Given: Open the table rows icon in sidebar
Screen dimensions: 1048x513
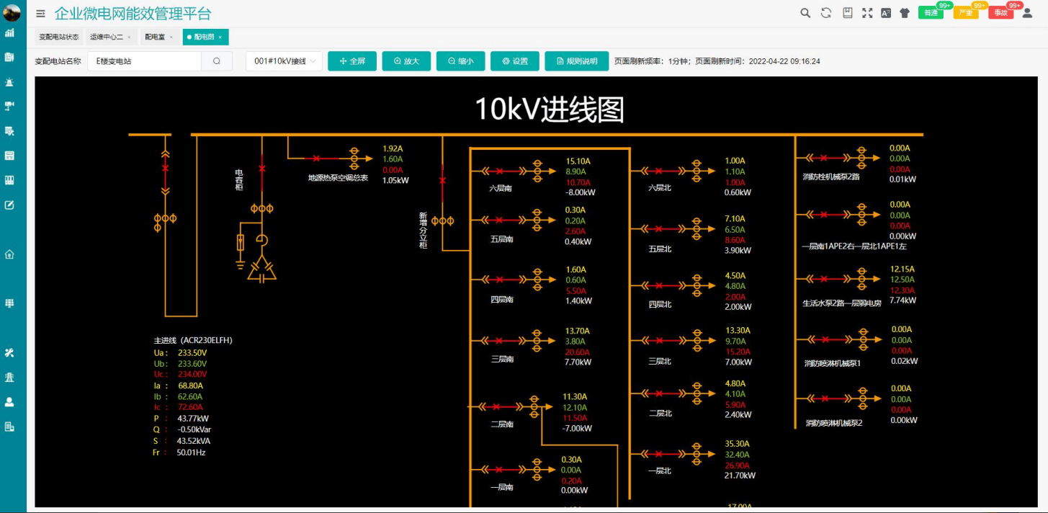Looking at the screenshot, I should coord(9,155).
